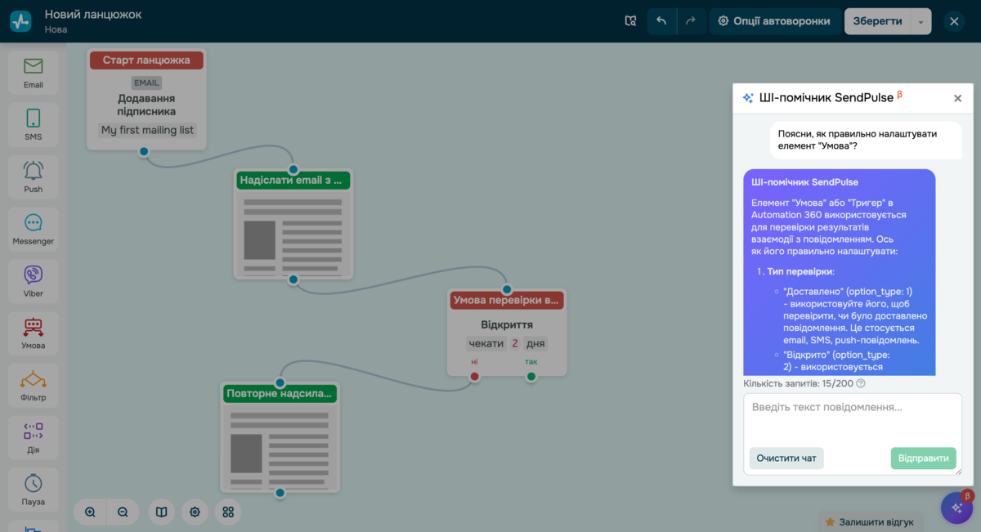Click Залишити відгук feedback button
The height and width of the screenshot is (532, 981).
[x=869, y=521]
